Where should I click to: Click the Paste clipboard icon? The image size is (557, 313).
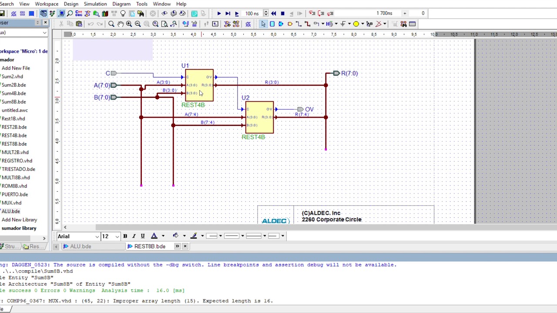(79, 24)
